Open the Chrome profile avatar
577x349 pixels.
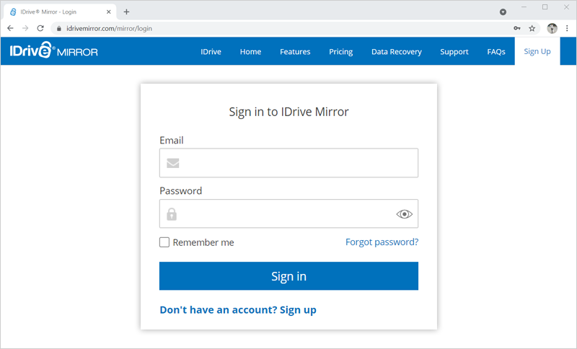[552, 28]
